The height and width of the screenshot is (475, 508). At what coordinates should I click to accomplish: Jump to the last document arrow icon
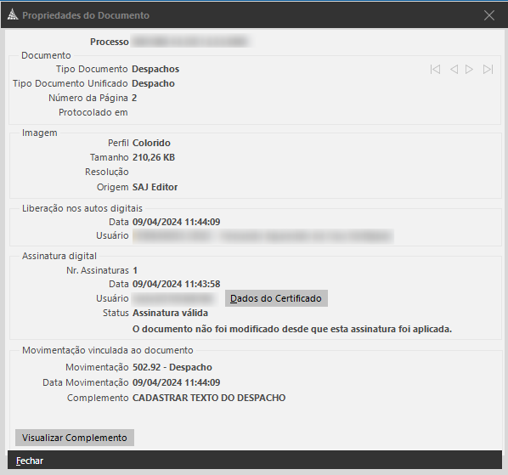pos(488,70)
